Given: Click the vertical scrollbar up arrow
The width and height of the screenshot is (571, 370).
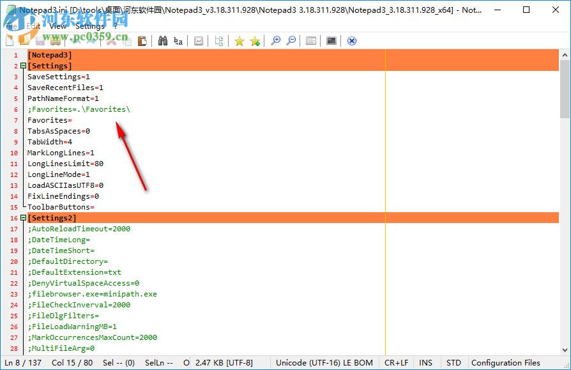Looking at the screenshot, I should 565,55.
